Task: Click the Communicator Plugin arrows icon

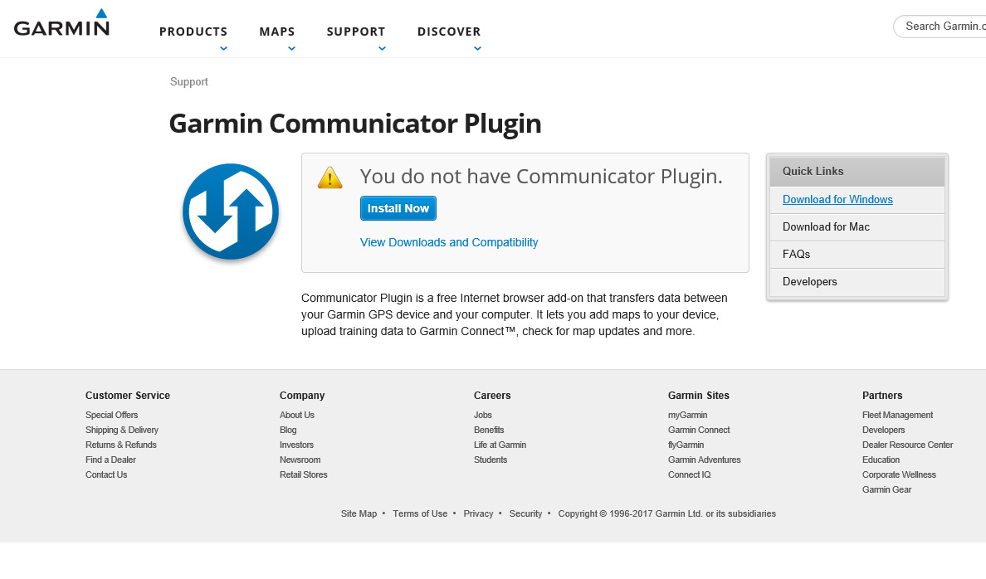Action: pos(231,212)
